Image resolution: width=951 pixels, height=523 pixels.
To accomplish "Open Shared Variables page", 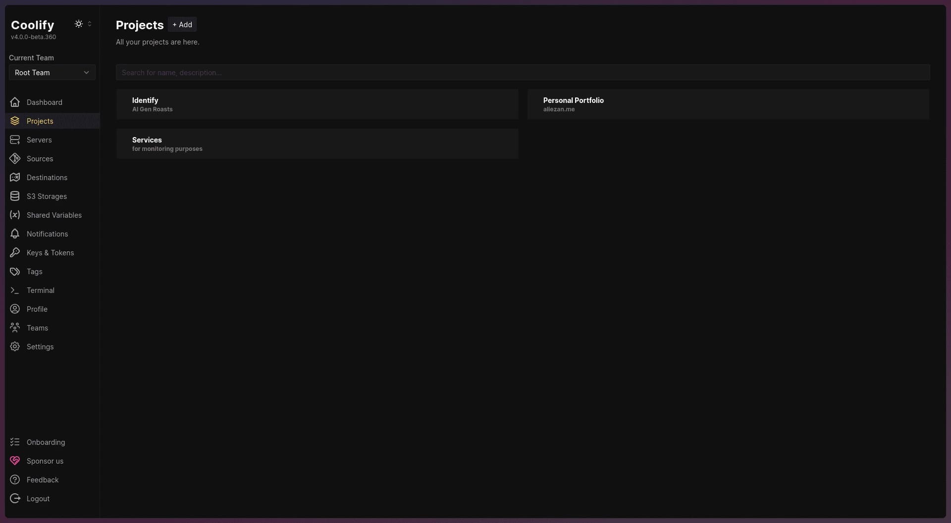I will [52, 215].
